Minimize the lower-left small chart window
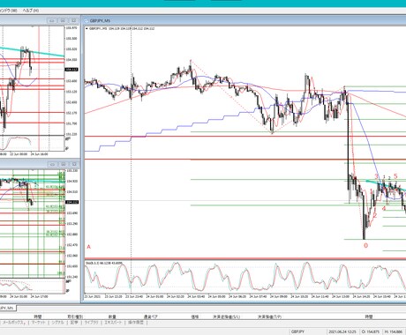This screenshot has height=335, width=406. tap(52, 164)
